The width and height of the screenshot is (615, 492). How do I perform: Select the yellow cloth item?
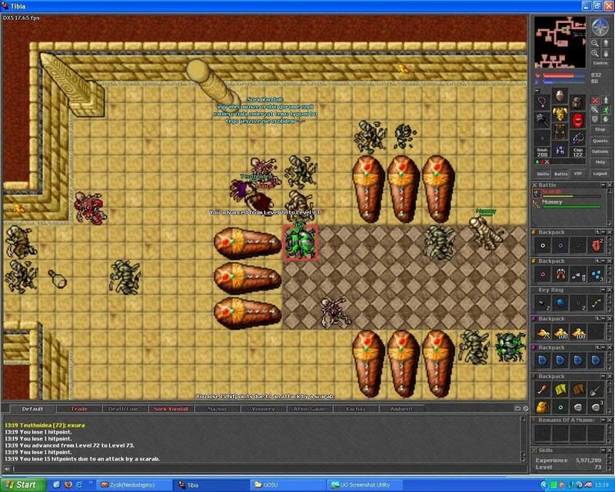[560, 389]
